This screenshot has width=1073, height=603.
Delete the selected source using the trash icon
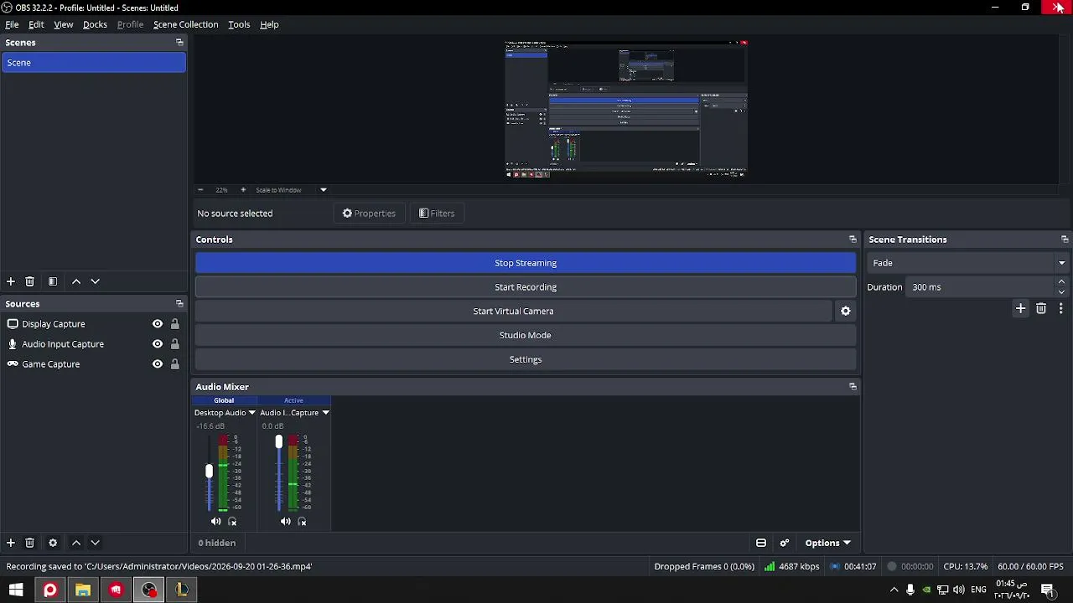(x=30, y=543)
